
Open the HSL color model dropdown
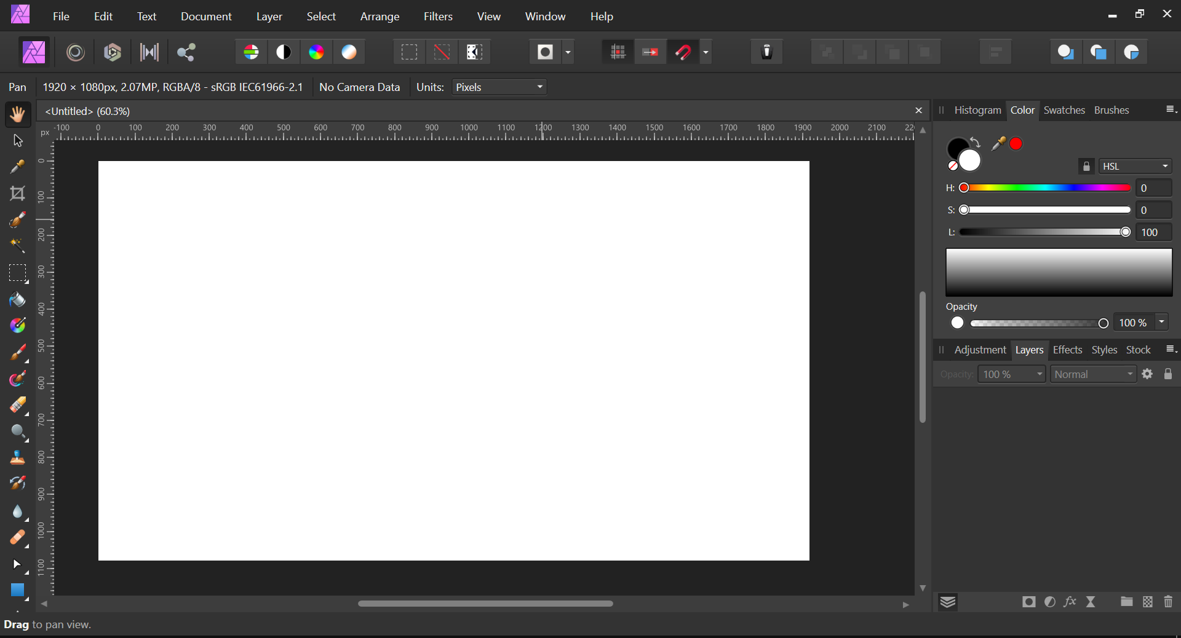(1135, 166)
